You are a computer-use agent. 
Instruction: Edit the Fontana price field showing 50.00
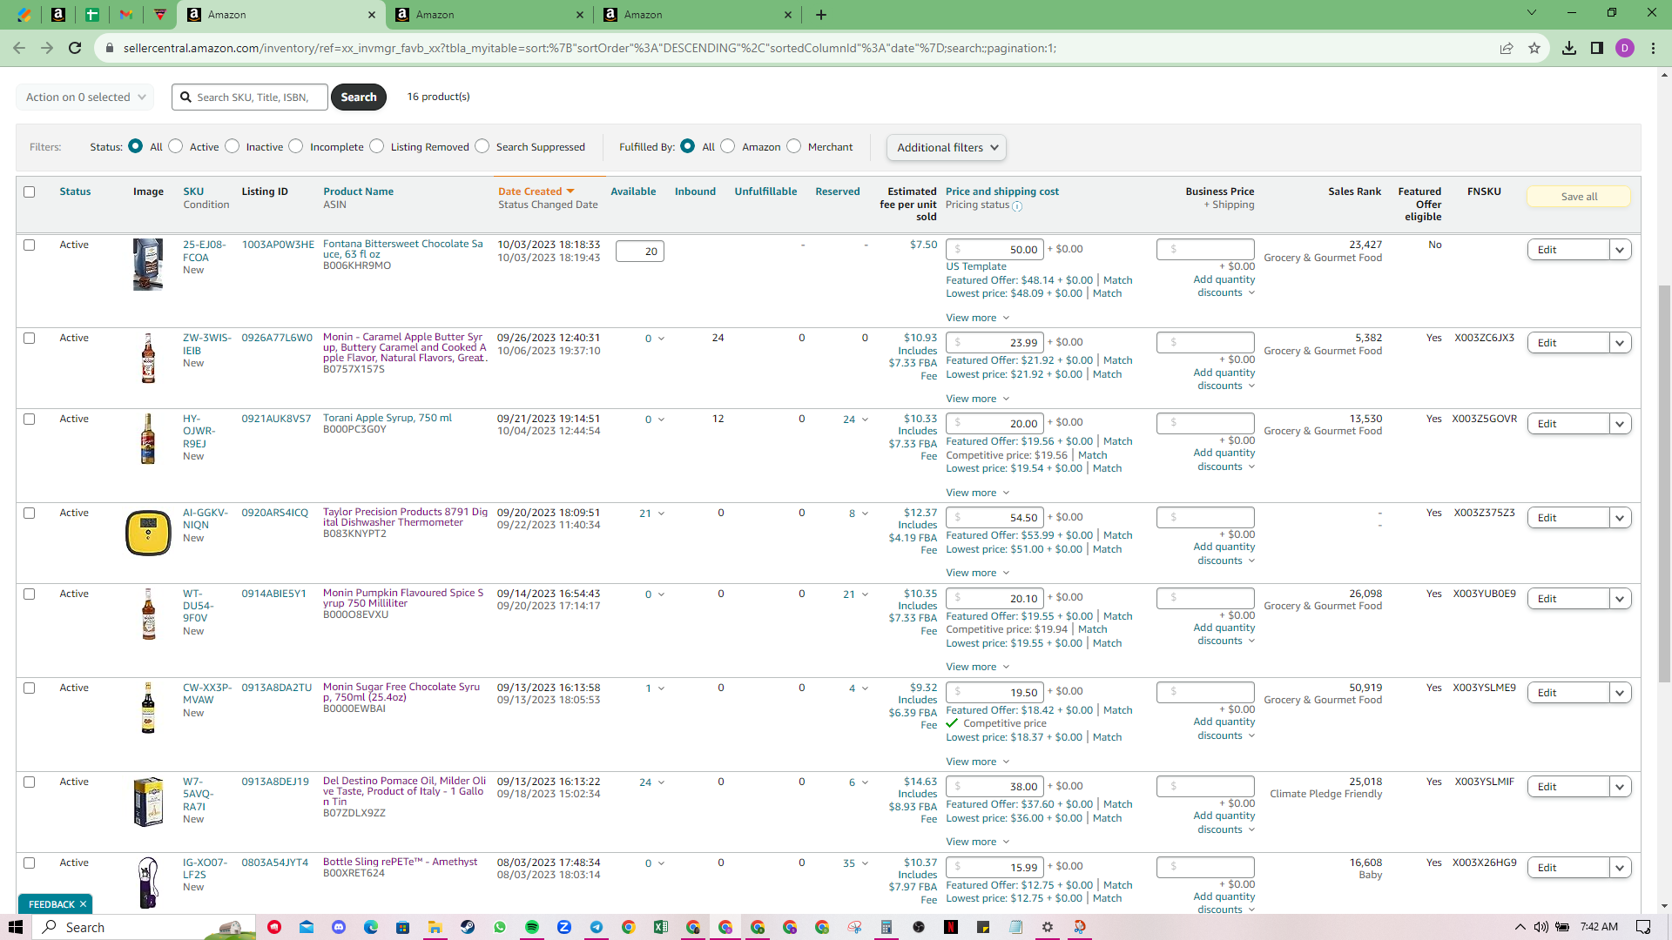(x=994, y=250)
